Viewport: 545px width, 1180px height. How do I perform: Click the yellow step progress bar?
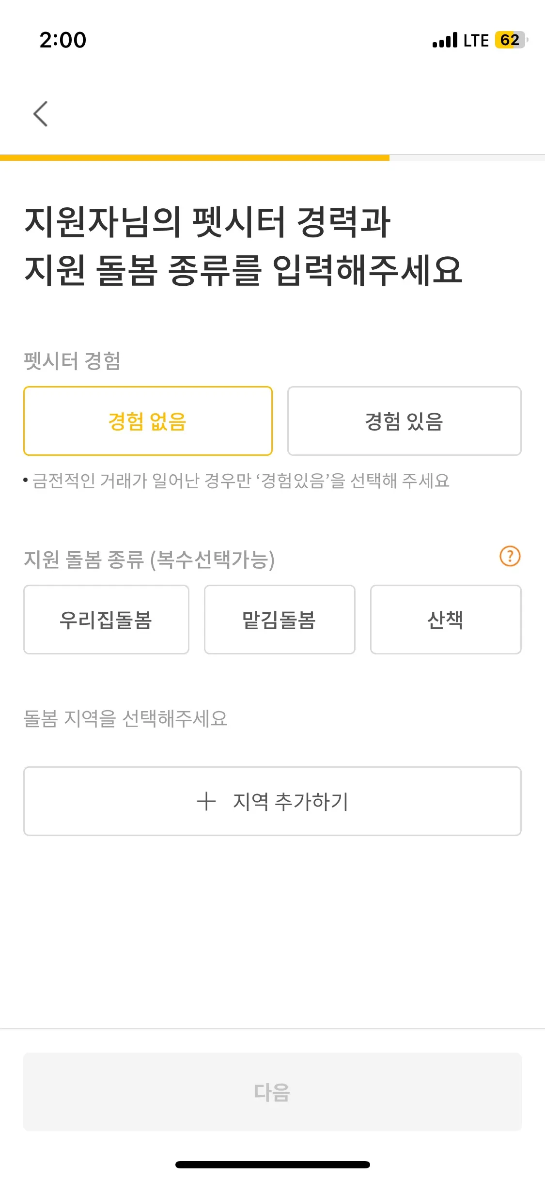click(x=195, y=157)
